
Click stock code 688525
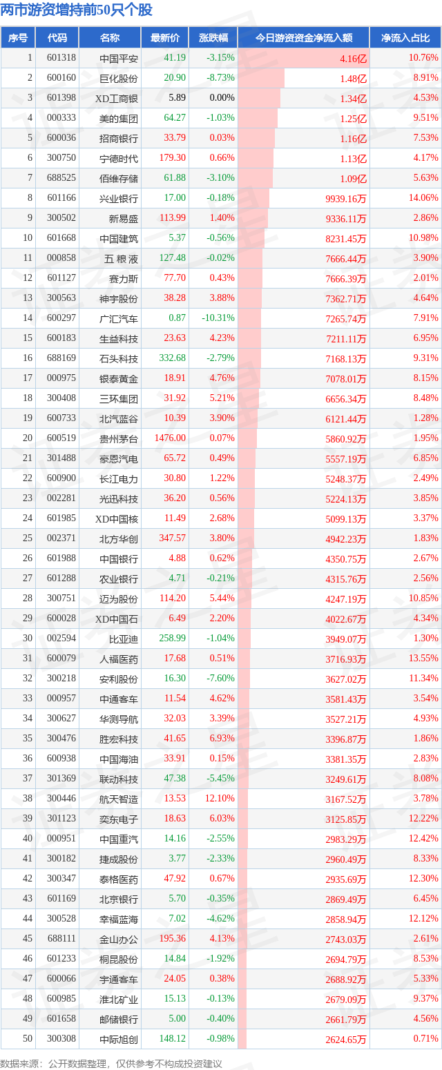pyautogui.click(x=61, y=179)
